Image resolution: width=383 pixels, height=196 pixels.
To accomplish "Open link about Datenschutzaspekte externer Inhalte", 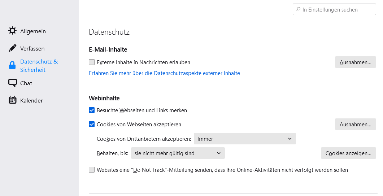I will tap(164, 73).
